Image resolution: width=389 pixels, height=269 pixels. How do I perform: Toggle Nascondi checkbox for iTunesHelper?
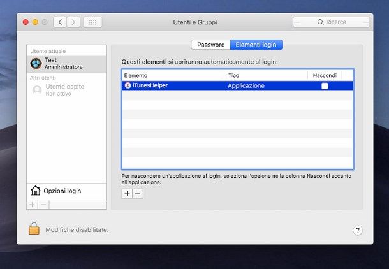coord(325,86)
